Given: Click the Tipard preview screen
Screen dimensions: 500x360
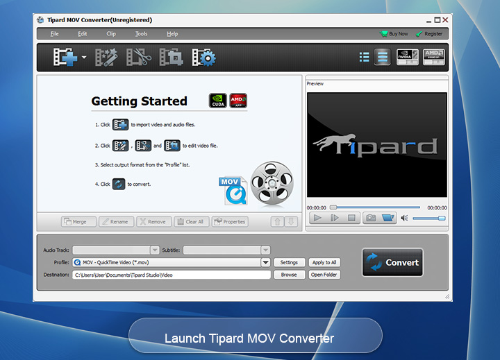Looking at the screenshot, I should coord(377,145).
